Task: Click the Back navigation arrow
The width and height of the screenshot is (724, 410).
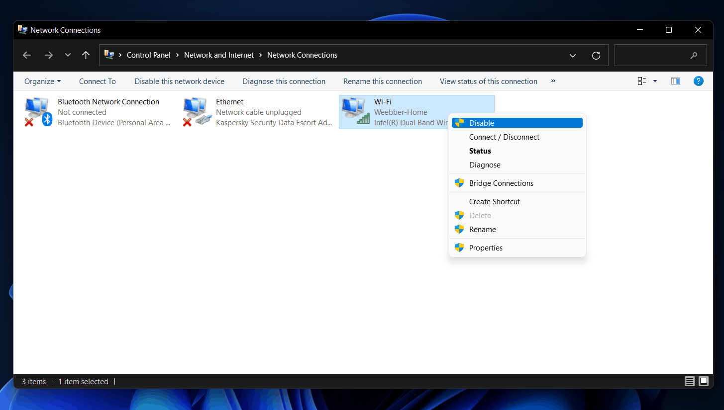Action: click(26, 55)
